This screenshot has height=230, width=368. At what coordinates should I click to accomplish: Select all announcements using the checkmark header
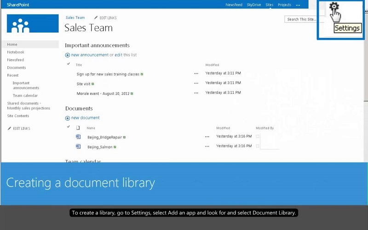pos(68,64)
